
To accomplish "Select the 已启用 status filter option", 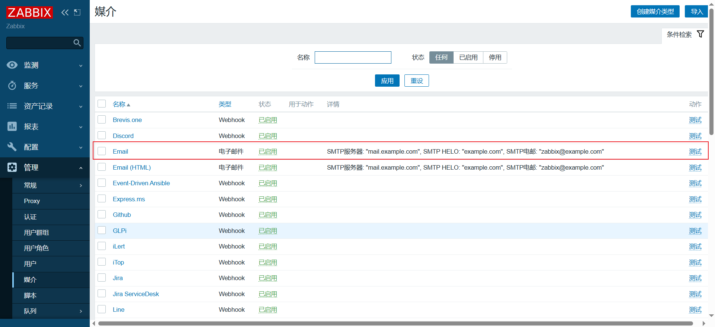I will (468, 57).
